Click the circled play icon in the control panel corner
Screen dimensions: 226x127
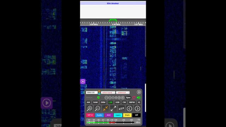[x=139, y=92]
